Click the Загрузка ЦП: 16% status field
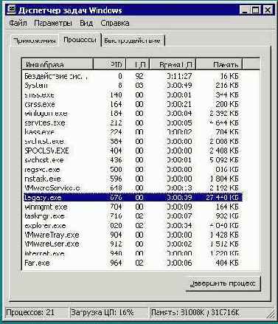The width and height of the screenshot is (278, 324). (109, 313)
